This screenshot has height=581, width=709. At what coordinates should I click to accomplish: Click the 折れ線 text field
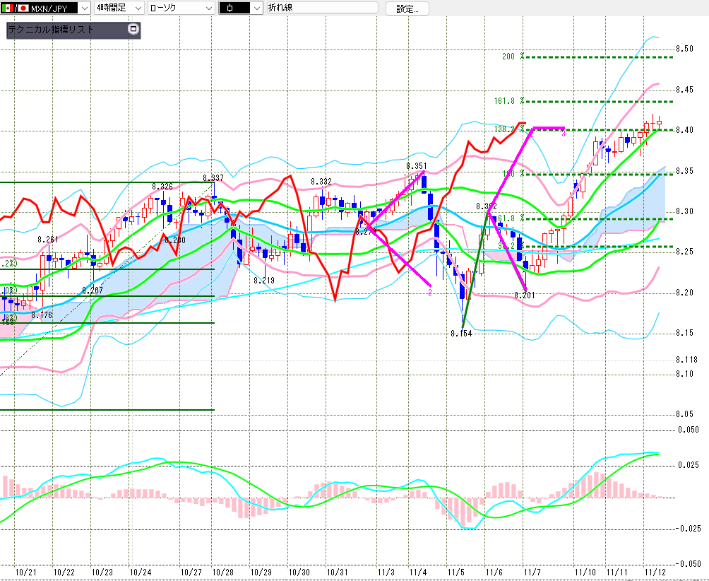(x=321, y=8)
